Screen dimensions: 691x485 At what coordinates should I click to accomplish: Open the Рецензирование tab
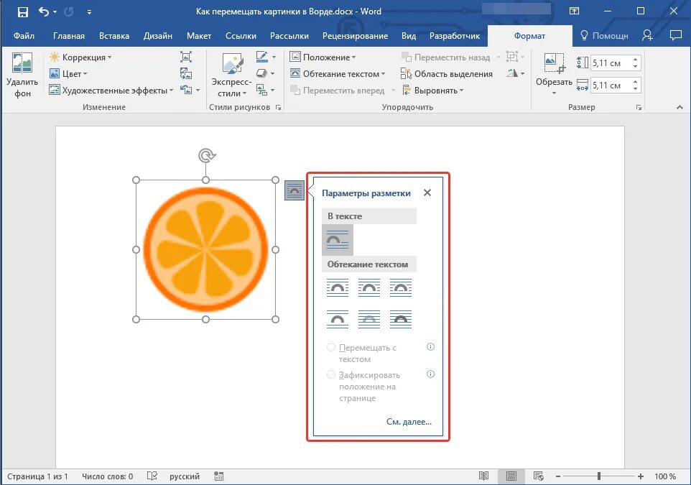355,36
